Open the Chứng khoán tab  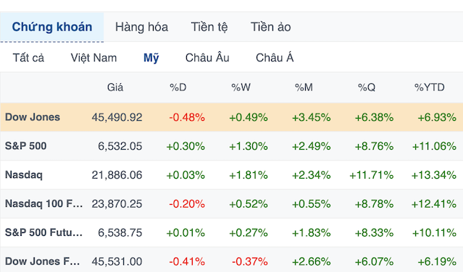click(x=52, y=27)
